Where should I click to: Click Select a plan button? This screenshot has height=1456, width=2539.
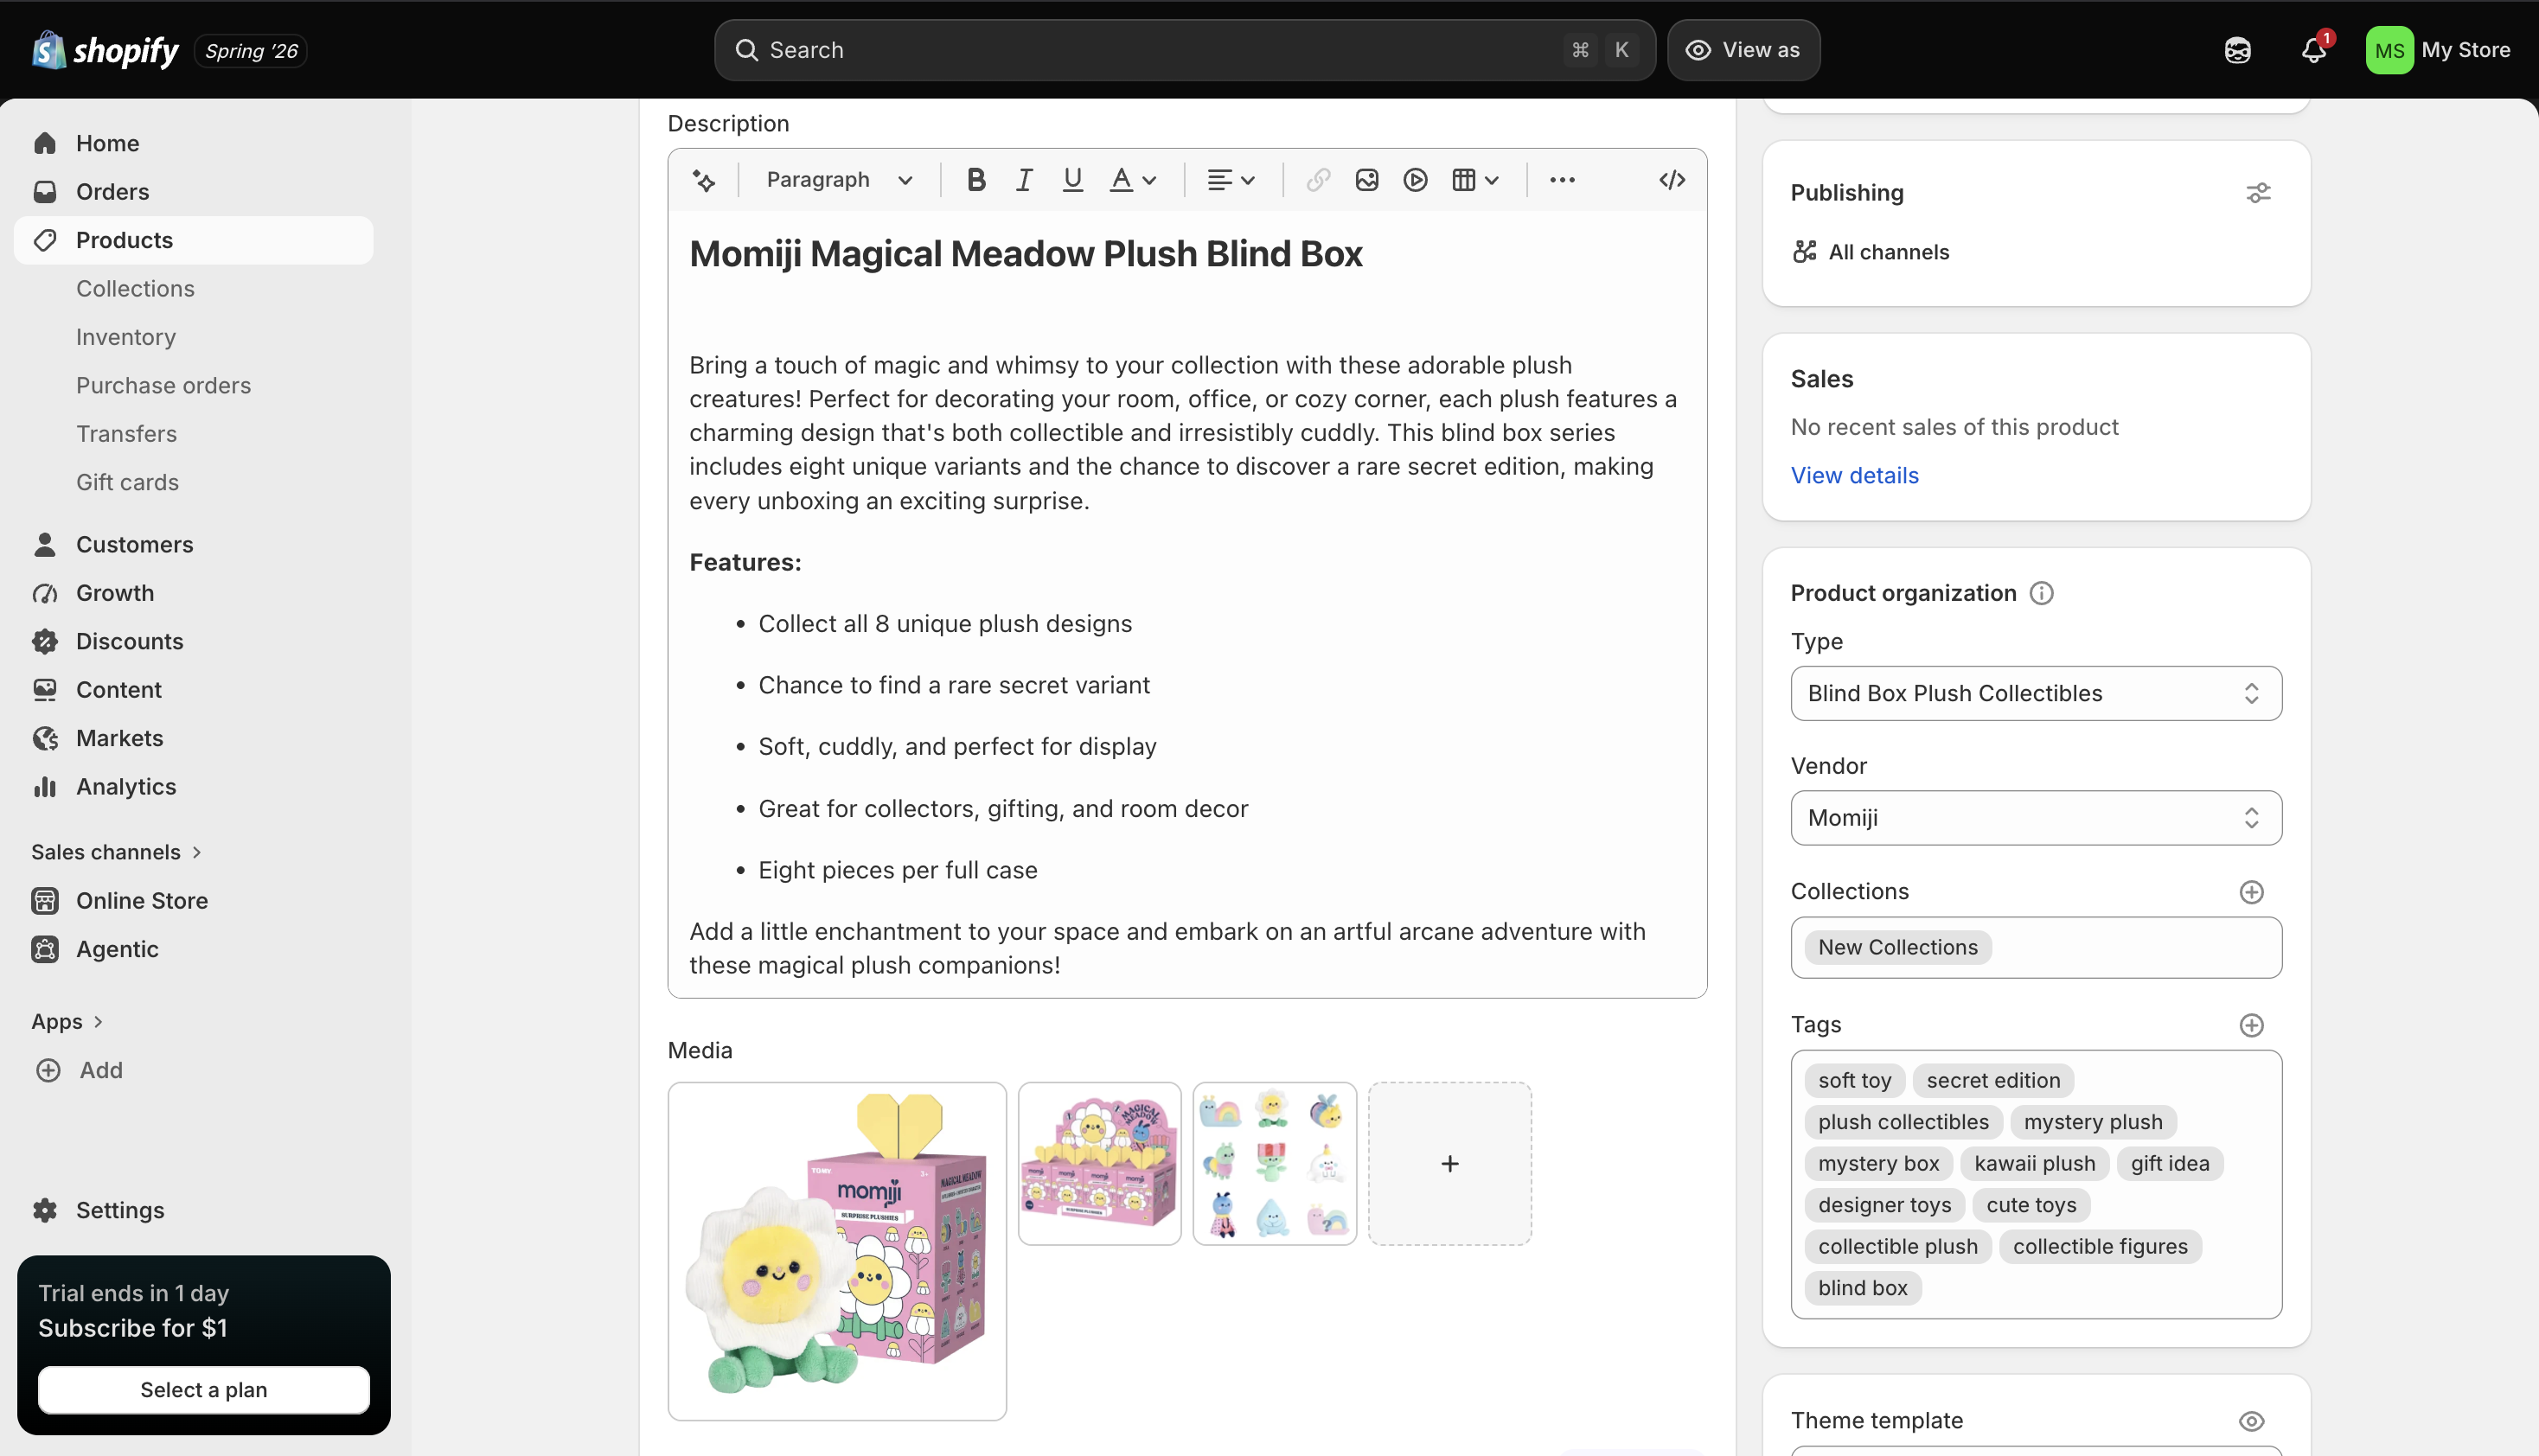[x=204, y=1390]
